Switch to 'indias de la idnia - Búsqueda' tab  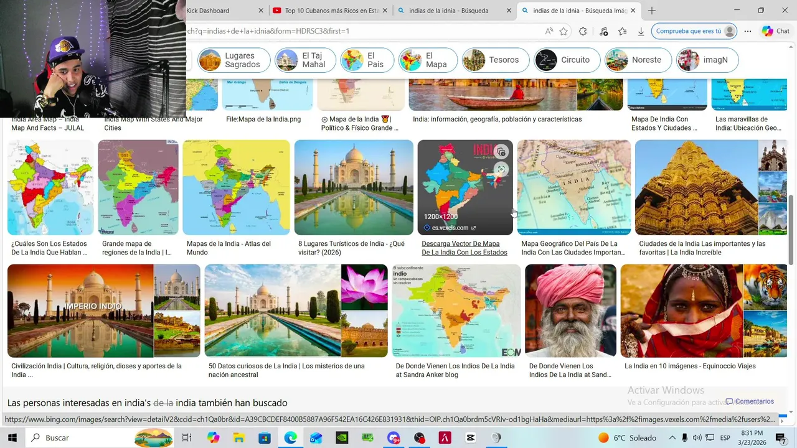coord(455,11)
